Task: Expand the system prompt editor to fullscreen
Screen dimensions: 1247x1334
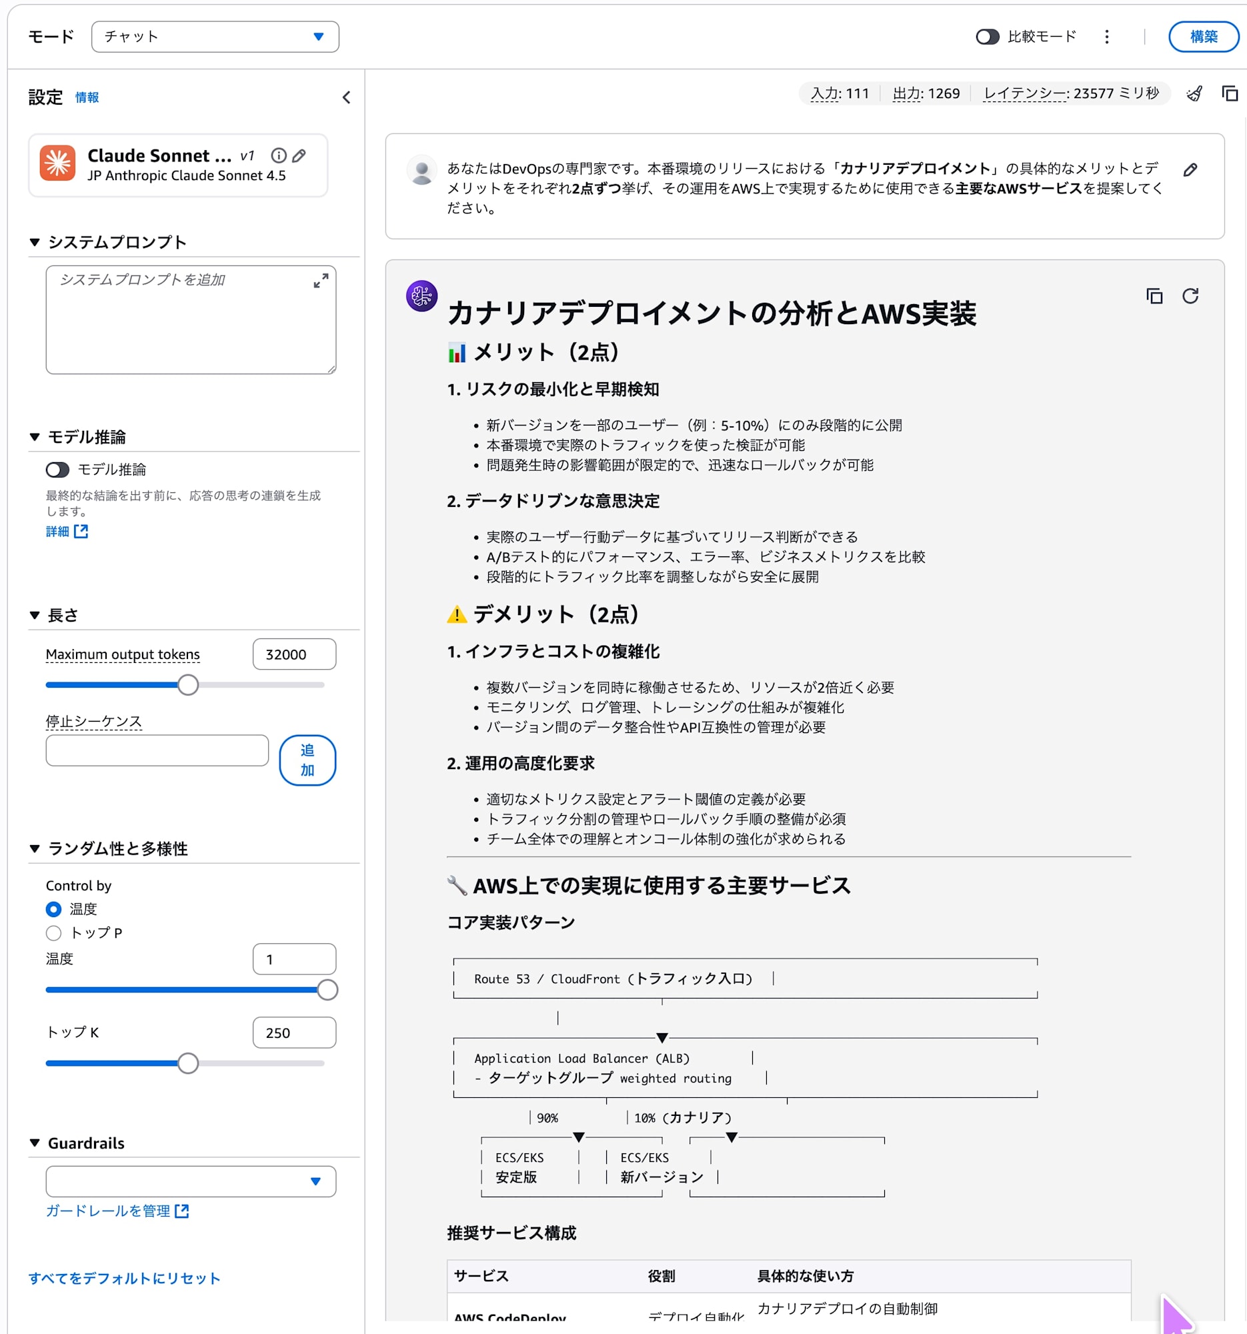Action: 321,281
